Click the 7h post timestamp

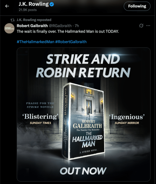tap(77, 26)
